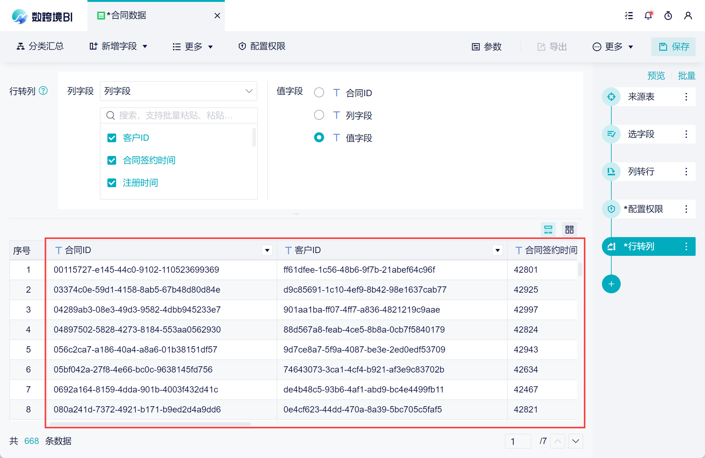Open the more options of the 选字段 step

pos(686,134)
